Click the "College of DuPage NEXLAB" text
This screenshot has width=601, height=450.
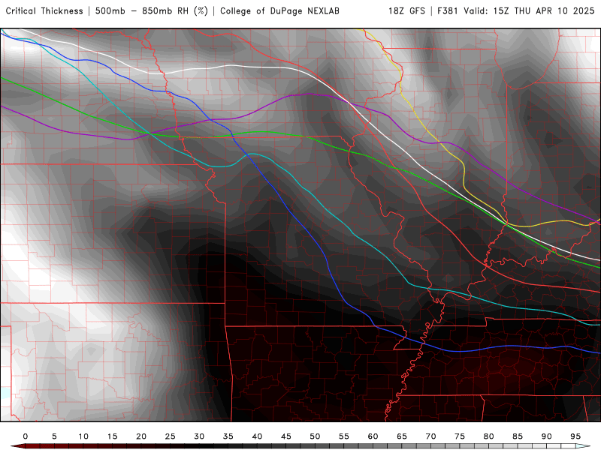(x=279, y=11)
